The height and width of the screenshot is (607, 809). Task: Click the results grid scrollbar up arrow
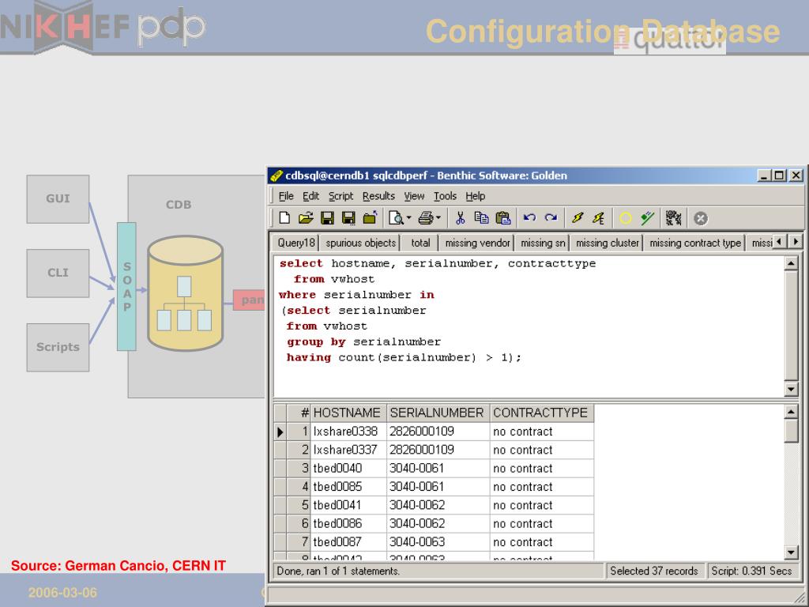(791, 412)
